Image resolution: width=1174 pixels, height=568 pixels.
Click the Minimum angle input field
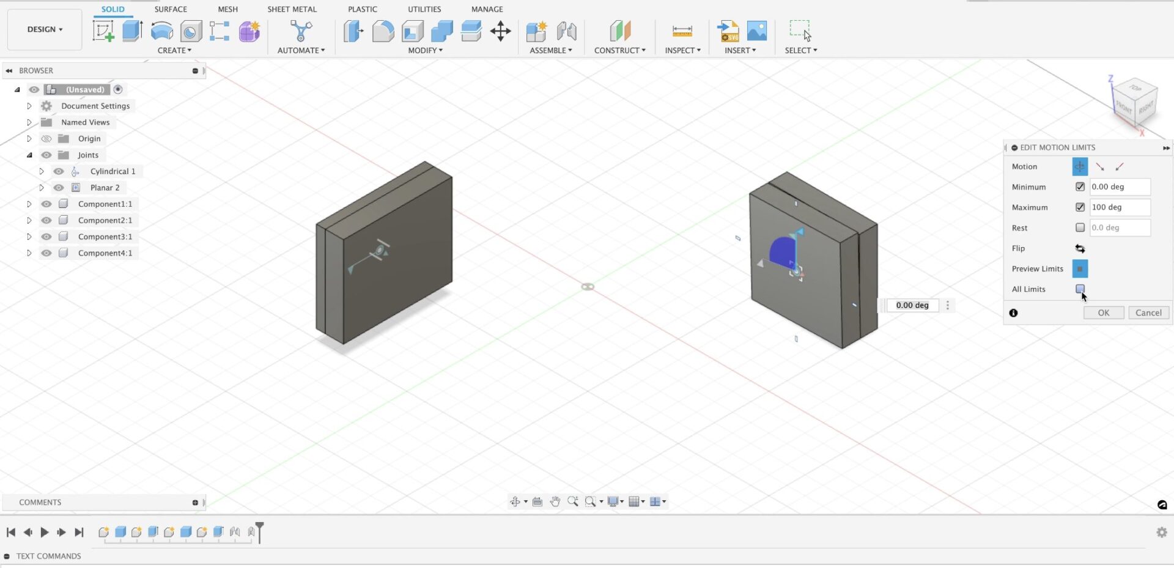click(1119, 187)
